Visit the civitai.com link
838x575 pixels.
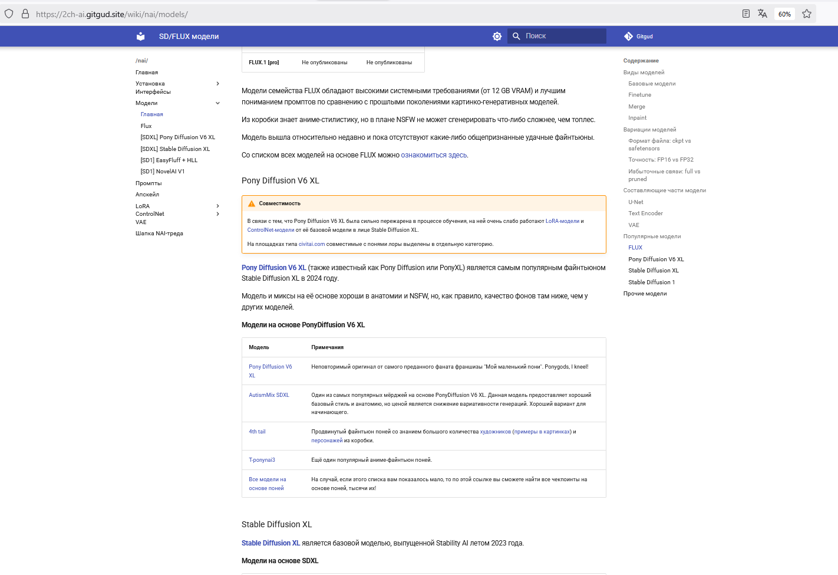coord(312,244)
